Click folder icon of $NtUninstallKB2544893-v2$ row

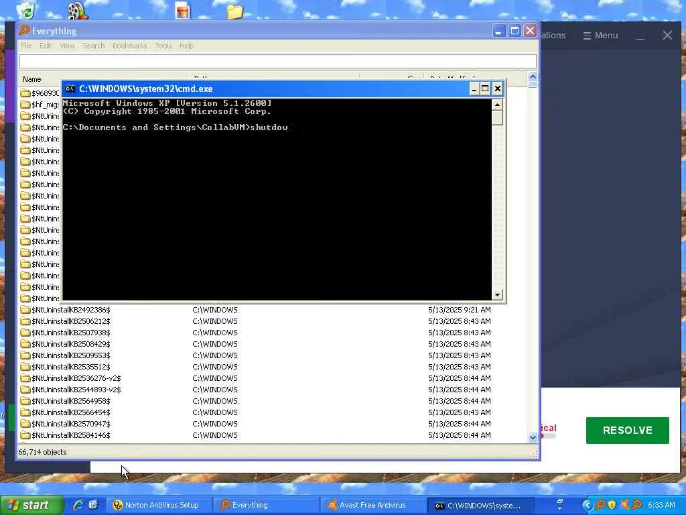pyautogui.click(x=25, y=390)
